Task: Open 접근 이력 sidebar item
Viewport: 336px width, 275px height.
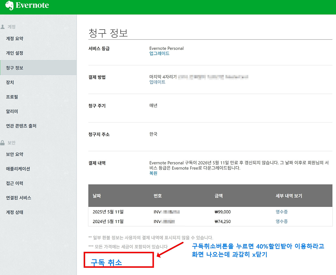Action: [15, 183]
